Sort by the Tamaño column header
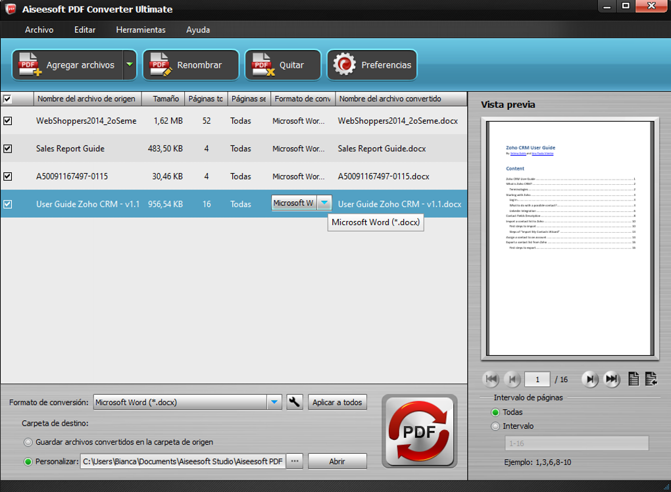The height and width of the screenshot is (492, 671). [x=163, y=99]
